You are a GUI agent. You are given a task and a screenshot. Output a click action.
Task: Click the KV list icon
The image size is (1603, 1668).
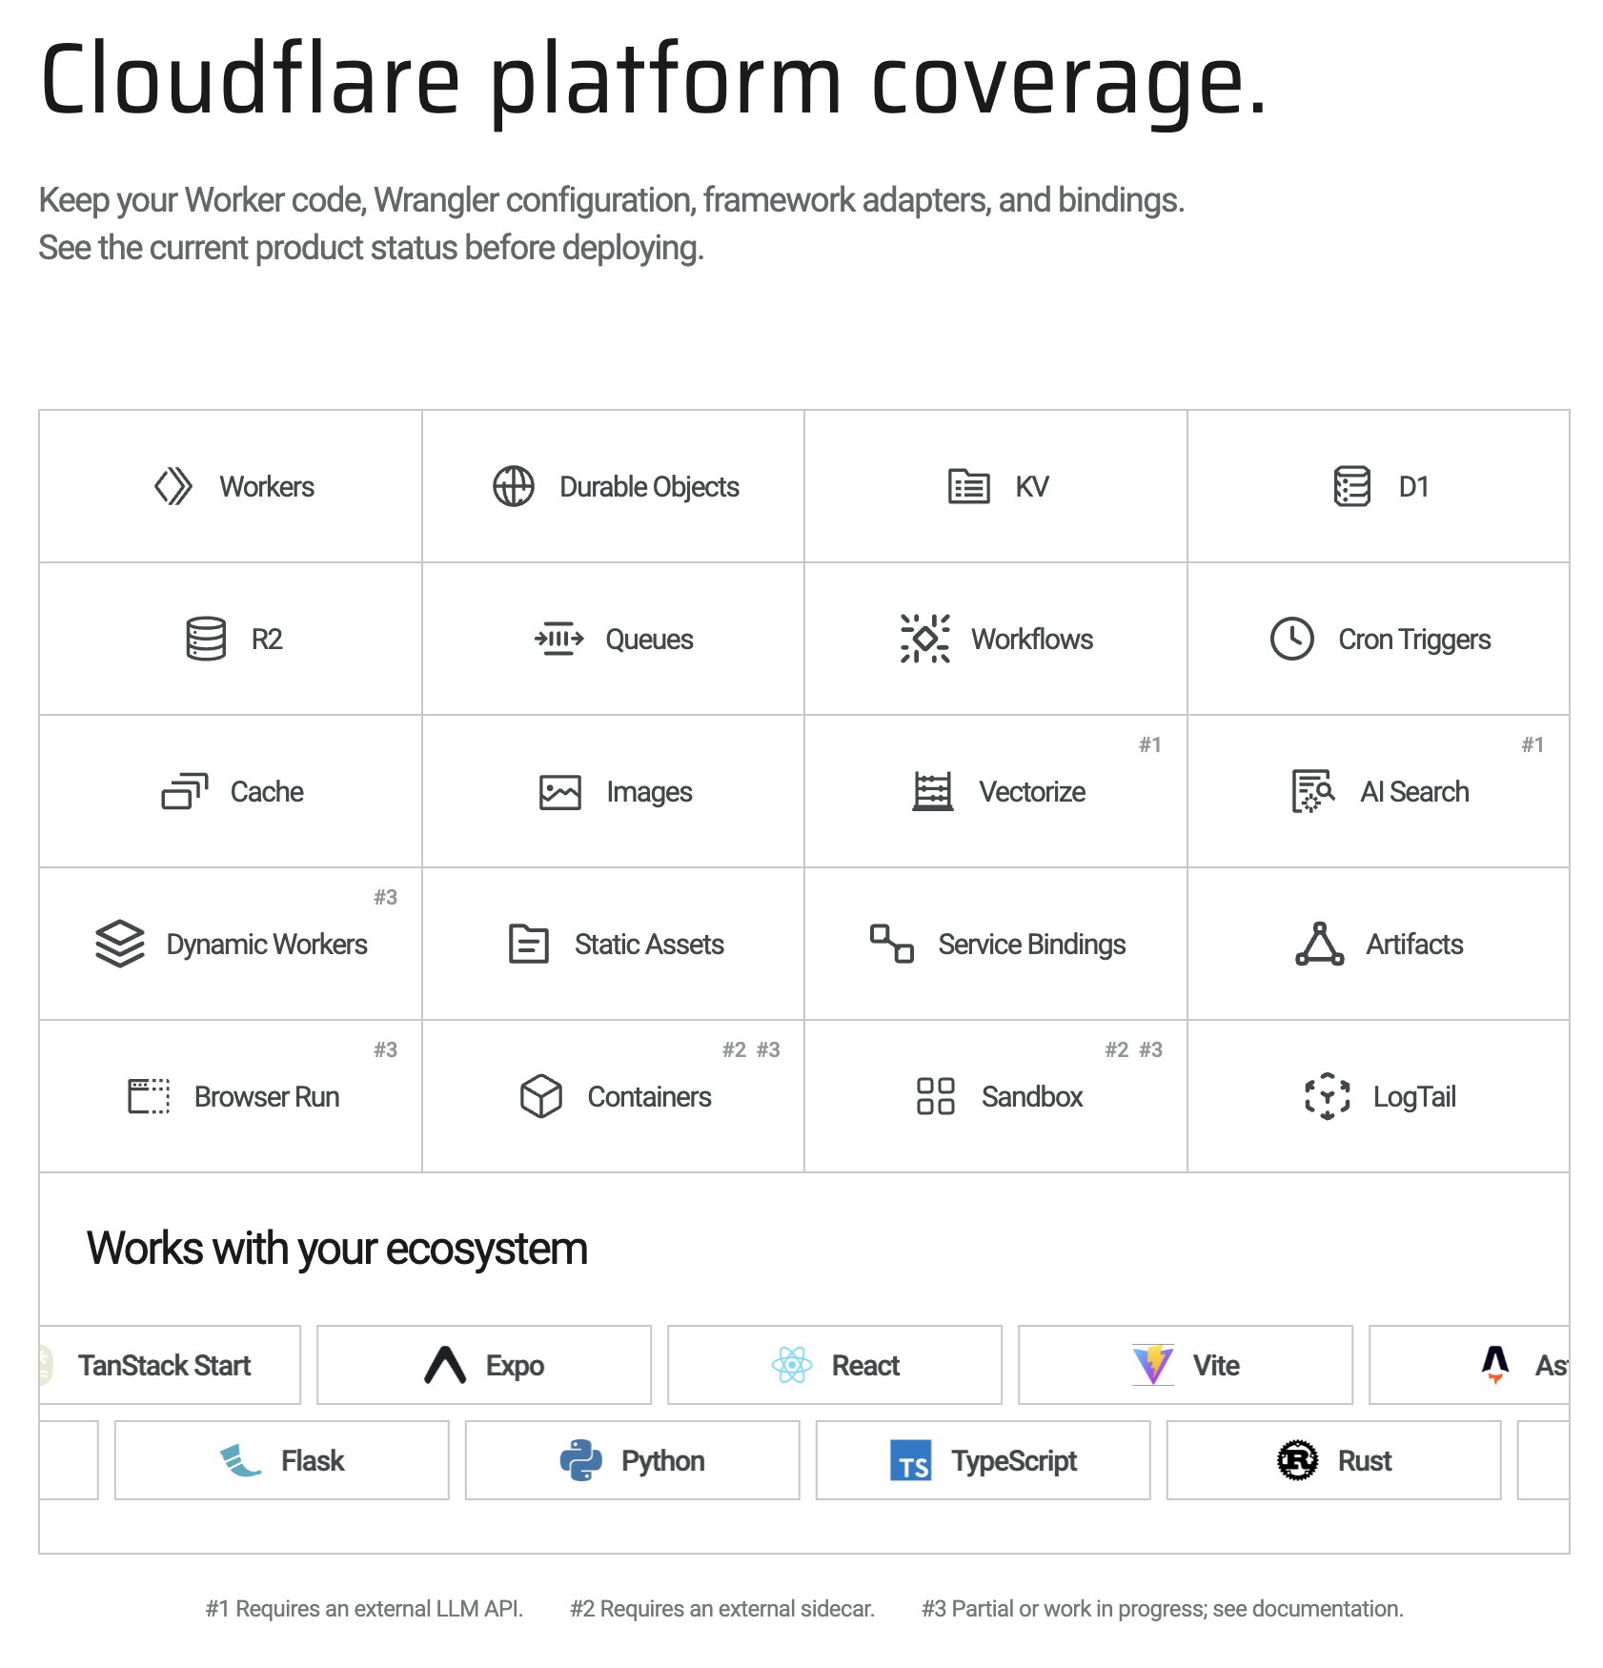coord(968,486)
